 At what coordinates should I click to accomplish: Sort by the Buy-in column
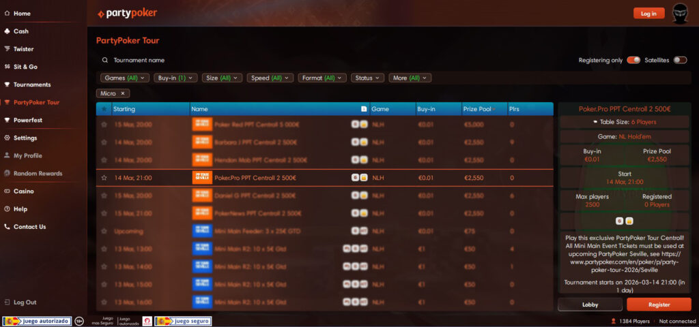click(426, 109)
